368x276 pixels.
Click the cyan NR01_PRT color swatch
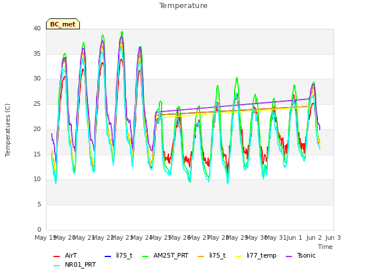click(x=57, y=265)
